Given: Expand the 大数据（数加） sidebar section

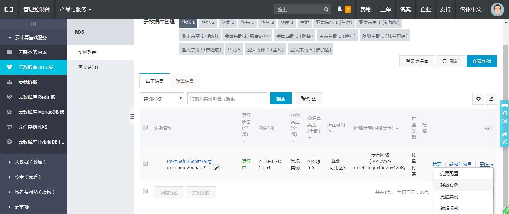Looking at the screenshot, I should click(30, 162).
